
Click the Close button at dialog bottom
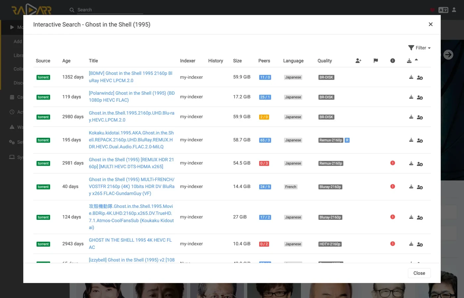419,273
